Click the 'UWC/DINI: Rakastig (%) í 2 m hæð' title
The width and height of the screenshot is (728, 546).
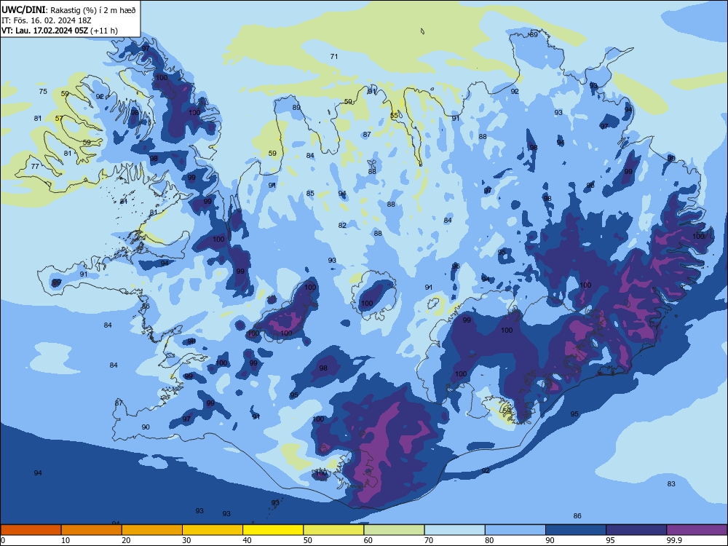(68, 9)
